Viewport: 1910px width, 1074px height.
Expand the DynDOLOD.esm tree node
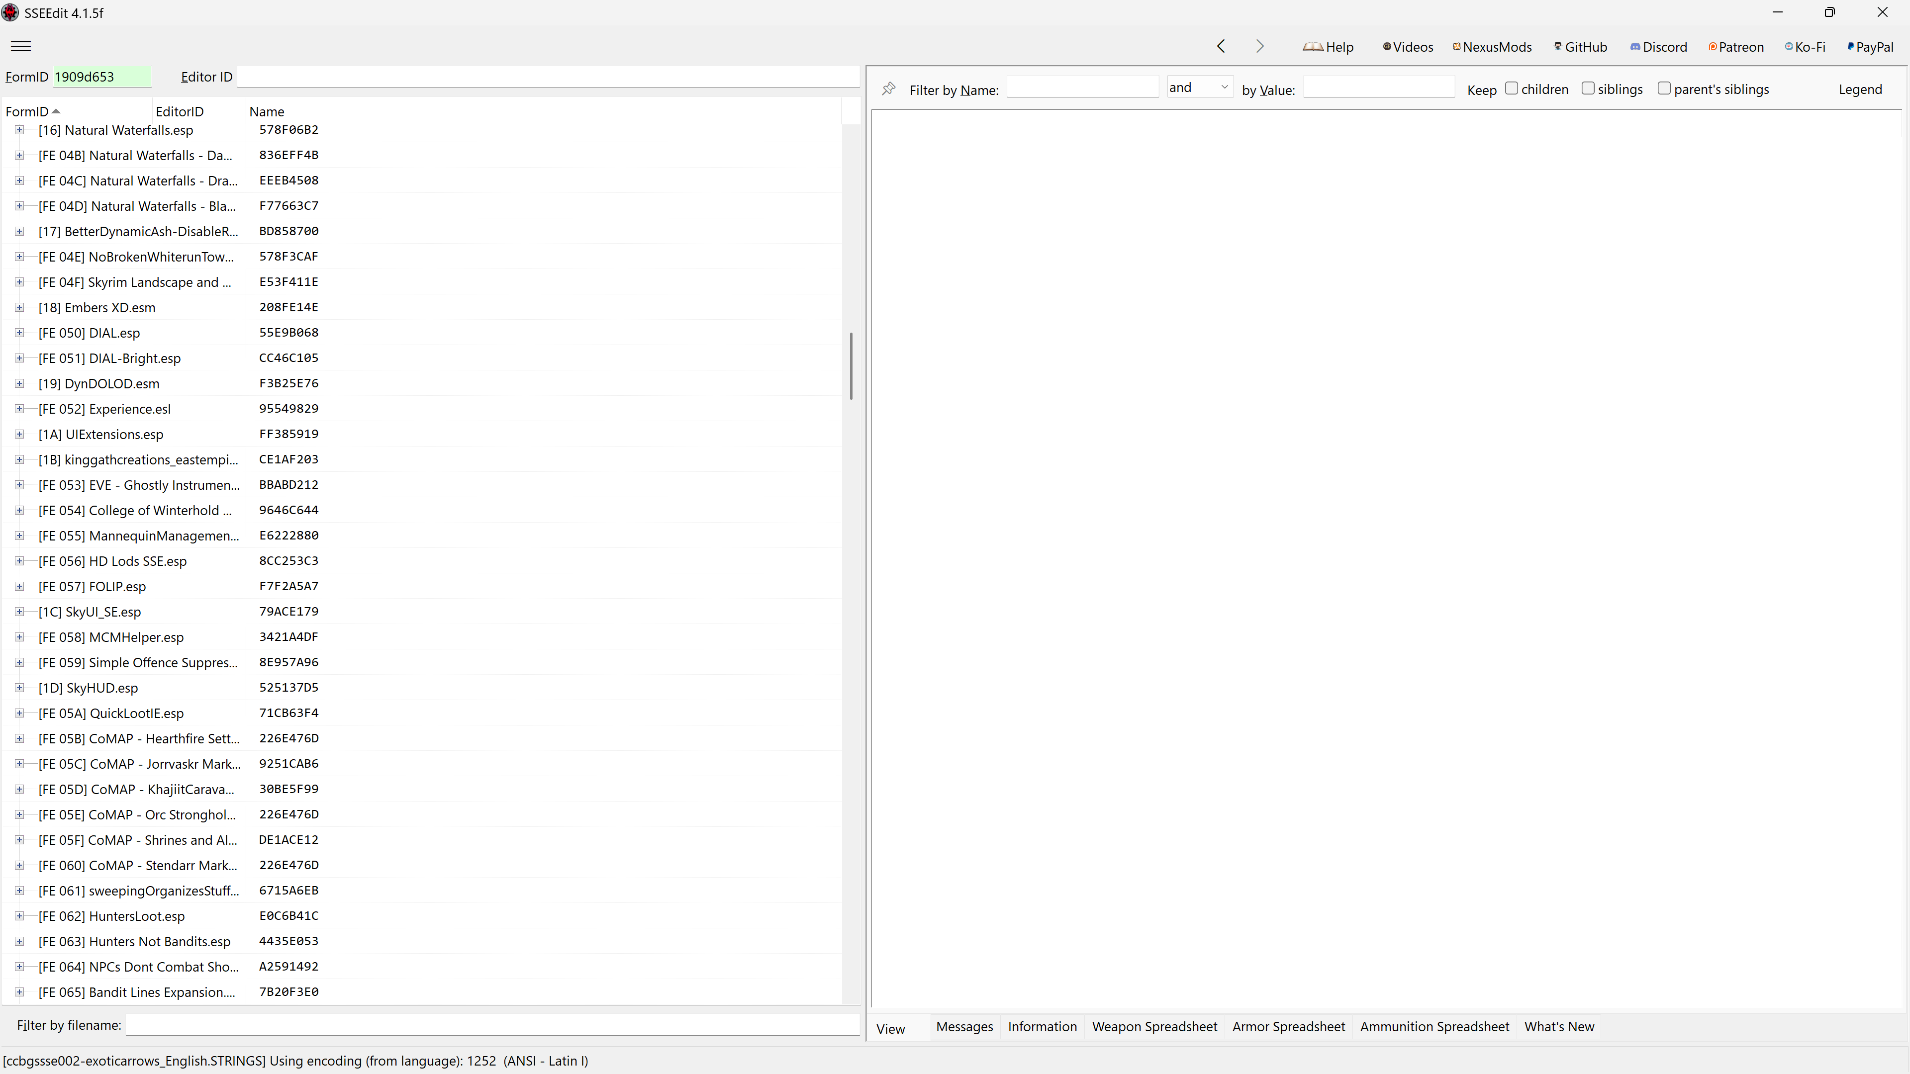click(19, 383)
